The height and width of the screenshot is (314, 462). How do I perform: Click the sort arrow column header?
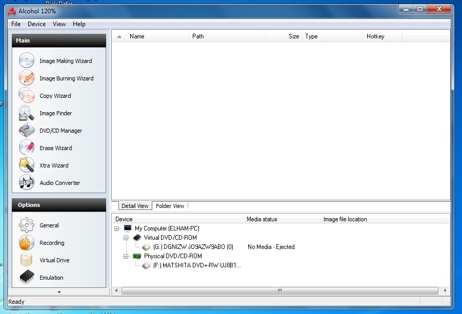point(119,36)
